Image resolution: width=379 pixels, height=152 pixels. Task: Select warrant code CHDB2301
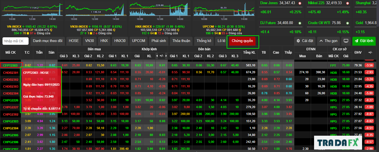tap(11, 73)
